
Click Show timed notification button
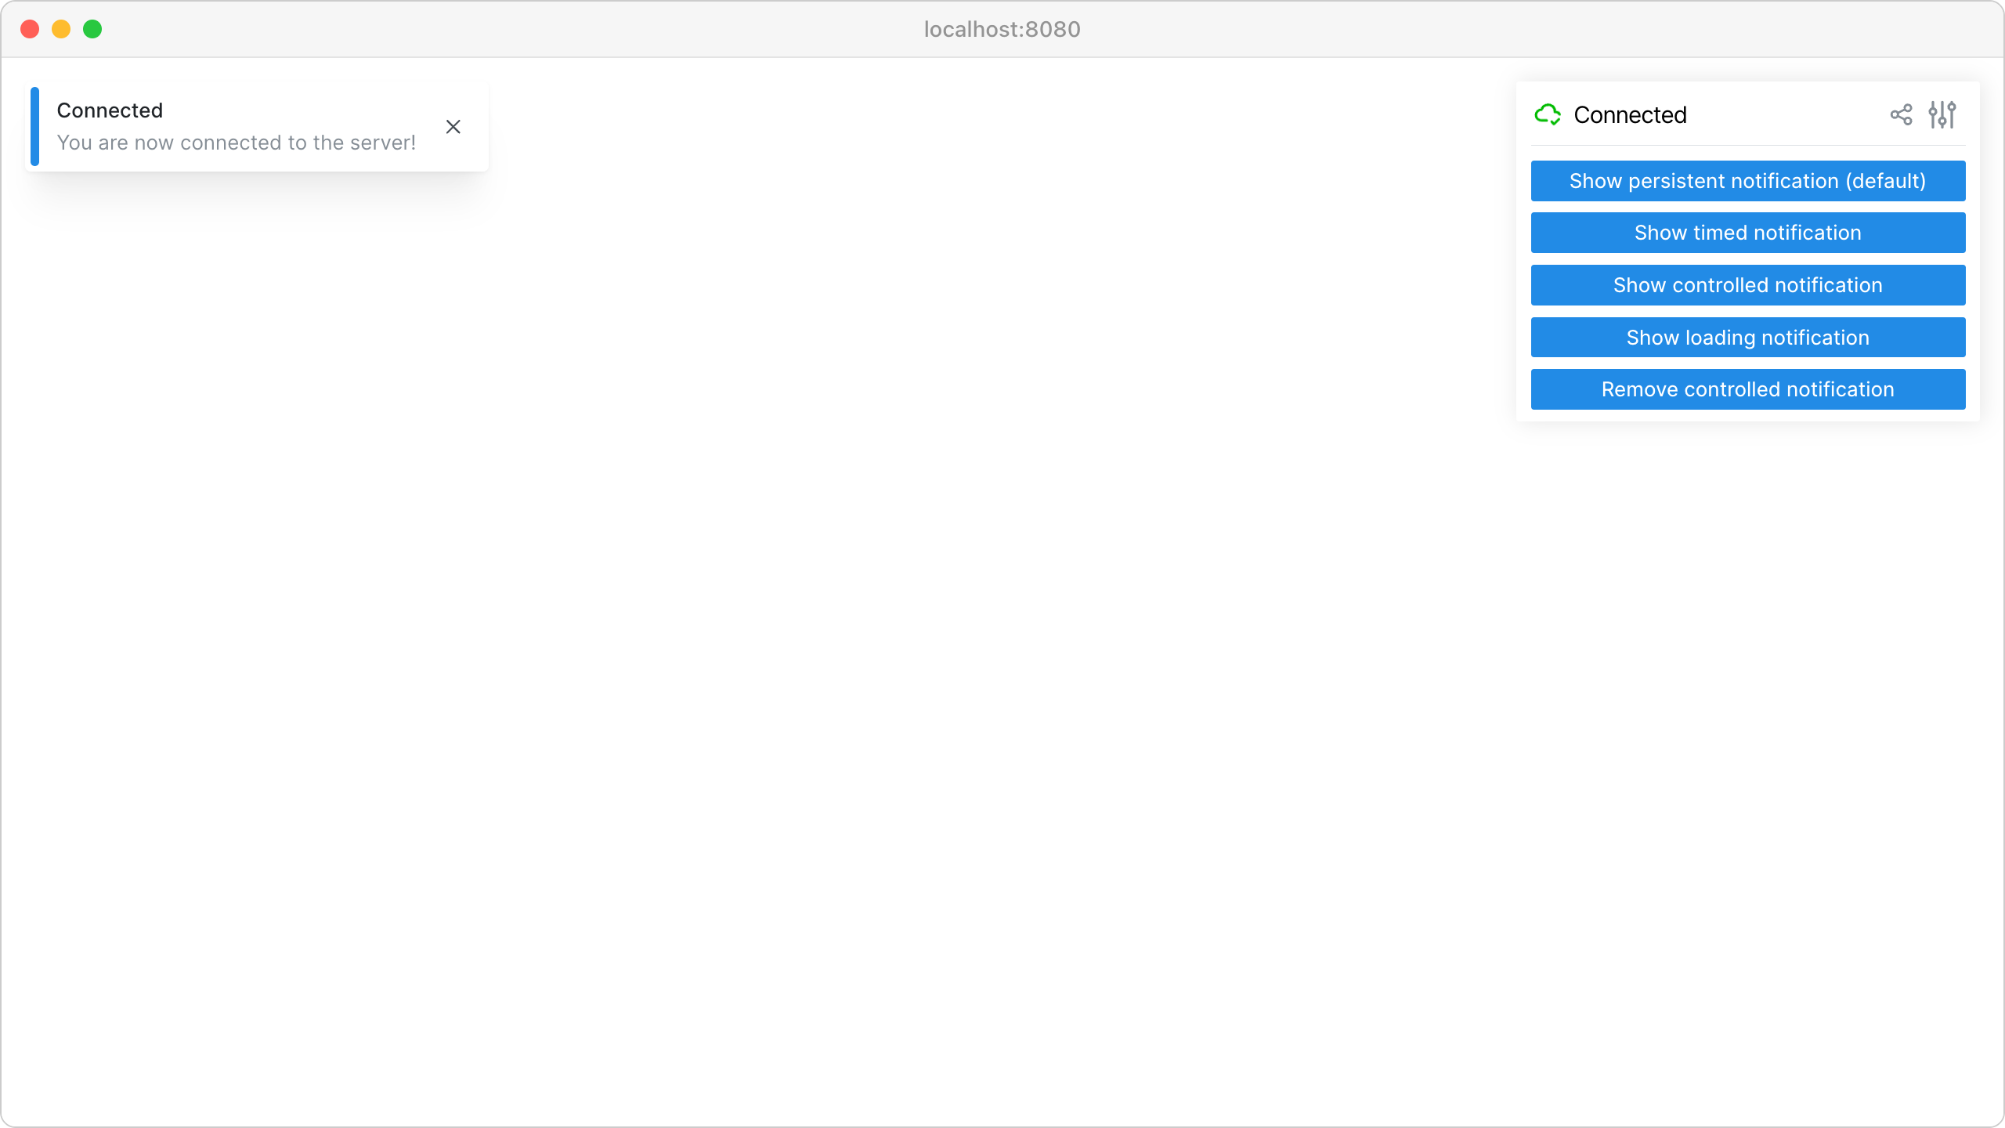[x=1748, y=233]
